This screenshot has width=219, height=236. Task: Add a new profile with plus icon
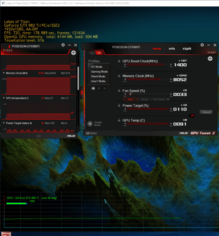click(93, 88)
